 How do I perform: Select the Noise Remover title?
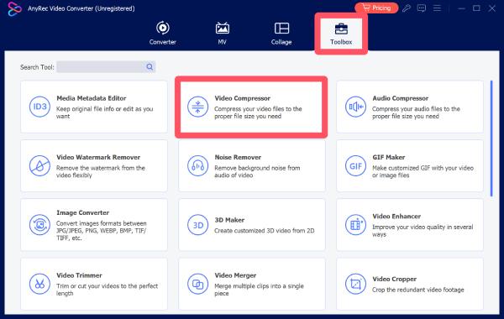pyautogui.click(x=238, y=158)
